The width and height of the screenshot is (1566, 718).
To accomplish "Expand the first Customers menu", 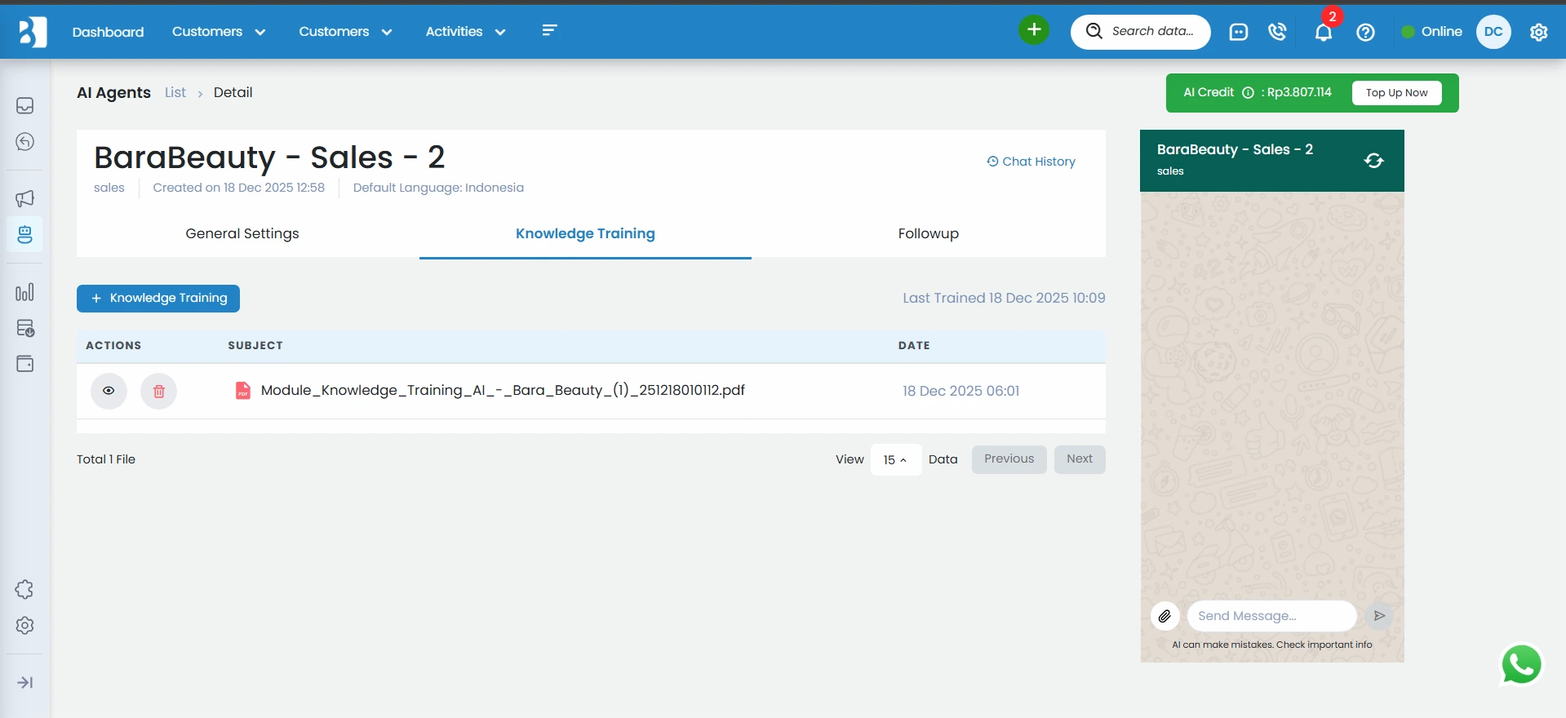I will click(x=218, y=32).
